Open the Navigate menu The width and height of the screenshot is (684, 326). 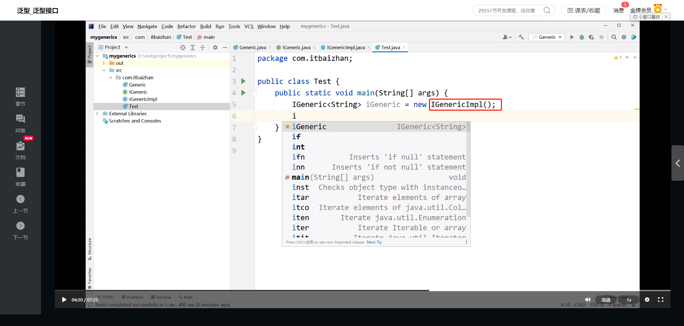(147, 26)
